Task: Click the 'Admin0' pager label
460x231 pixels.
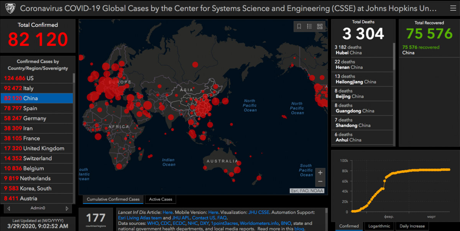Action: coord(38,208)
